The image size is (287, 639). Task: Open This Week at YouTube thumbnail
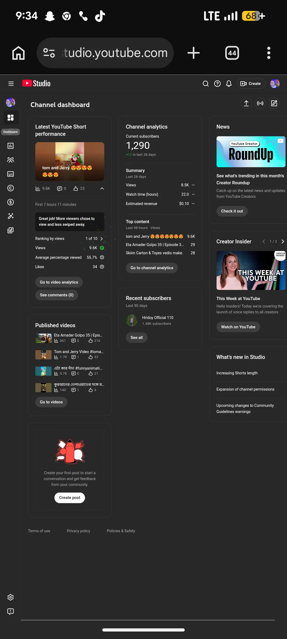(x=251, y=271)
